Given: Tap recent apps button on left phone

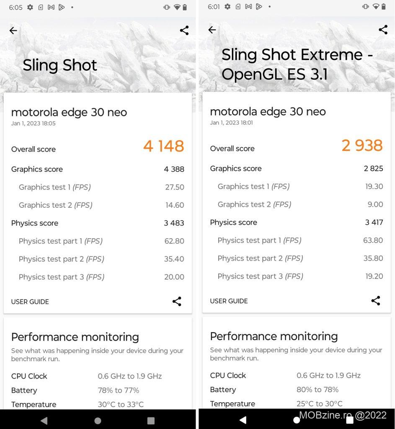Looking at the screenshot, I should click(x=151, y=421).
